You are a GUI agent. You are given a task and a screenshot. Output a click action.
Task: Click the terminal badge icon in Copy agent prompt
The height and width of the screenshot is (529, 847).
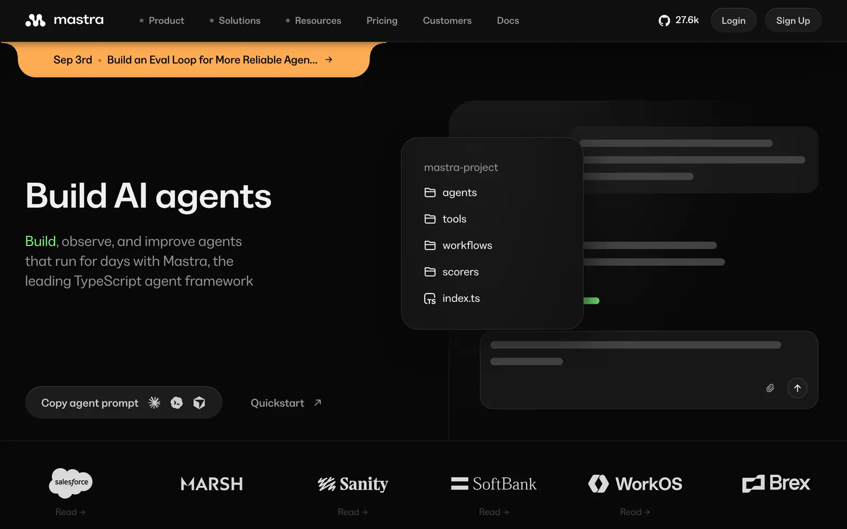(177, 403)
